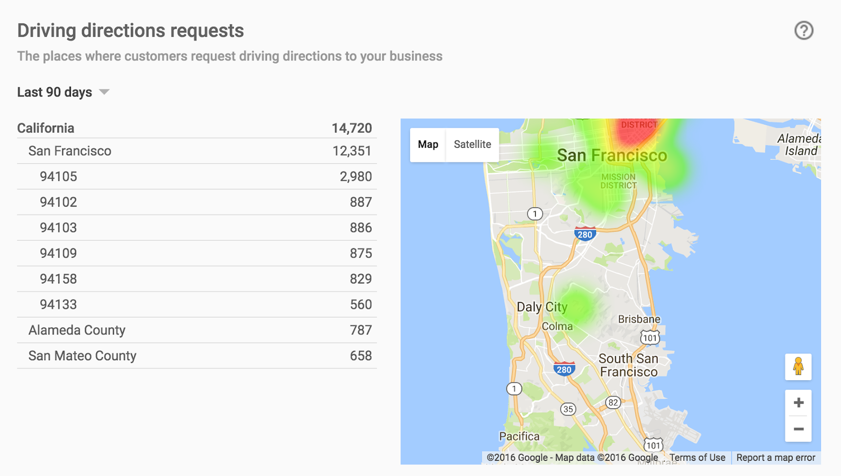Click Report a map error link

(x=776, y=457)
